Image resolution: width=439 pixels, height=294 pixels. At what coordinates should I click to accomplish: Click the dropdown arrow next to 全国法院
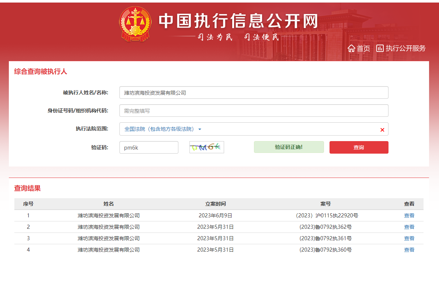(x=200, y=129)
